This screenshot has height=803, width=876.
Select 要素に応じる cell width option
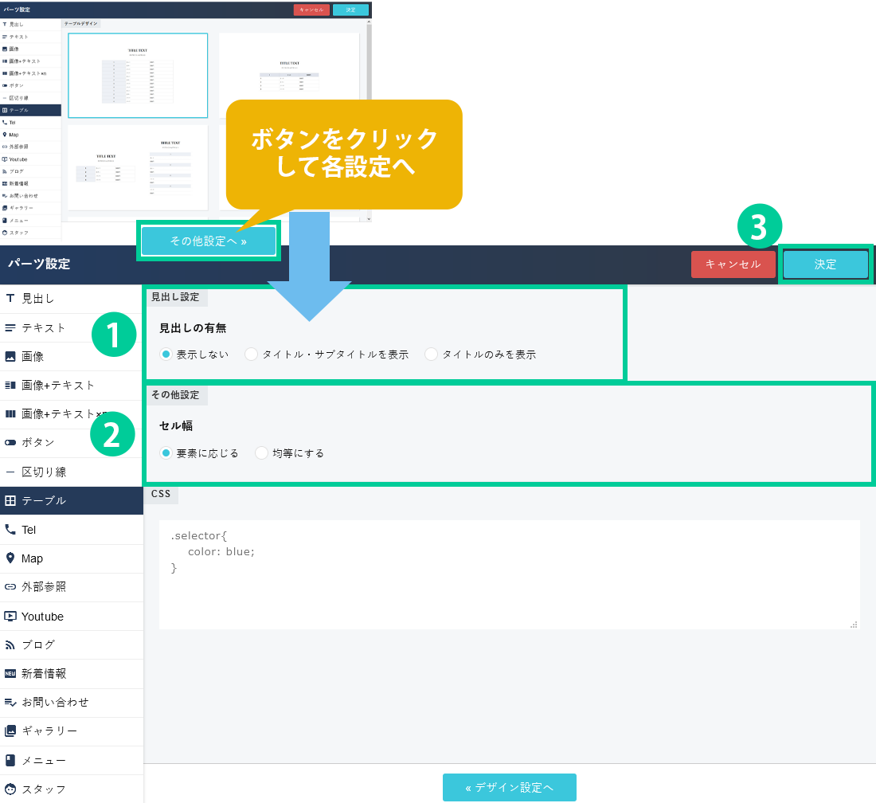pos(166,453)
